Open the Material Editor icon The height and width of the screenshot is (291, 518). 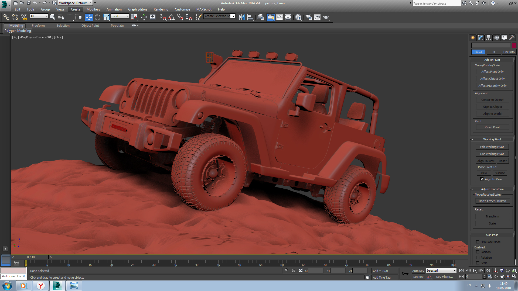(x=298, y=17)
